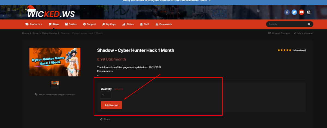Viewport: 327px width, 128px height.
Task: Select the small product thumbnail
Action: (x=55, y=84)
